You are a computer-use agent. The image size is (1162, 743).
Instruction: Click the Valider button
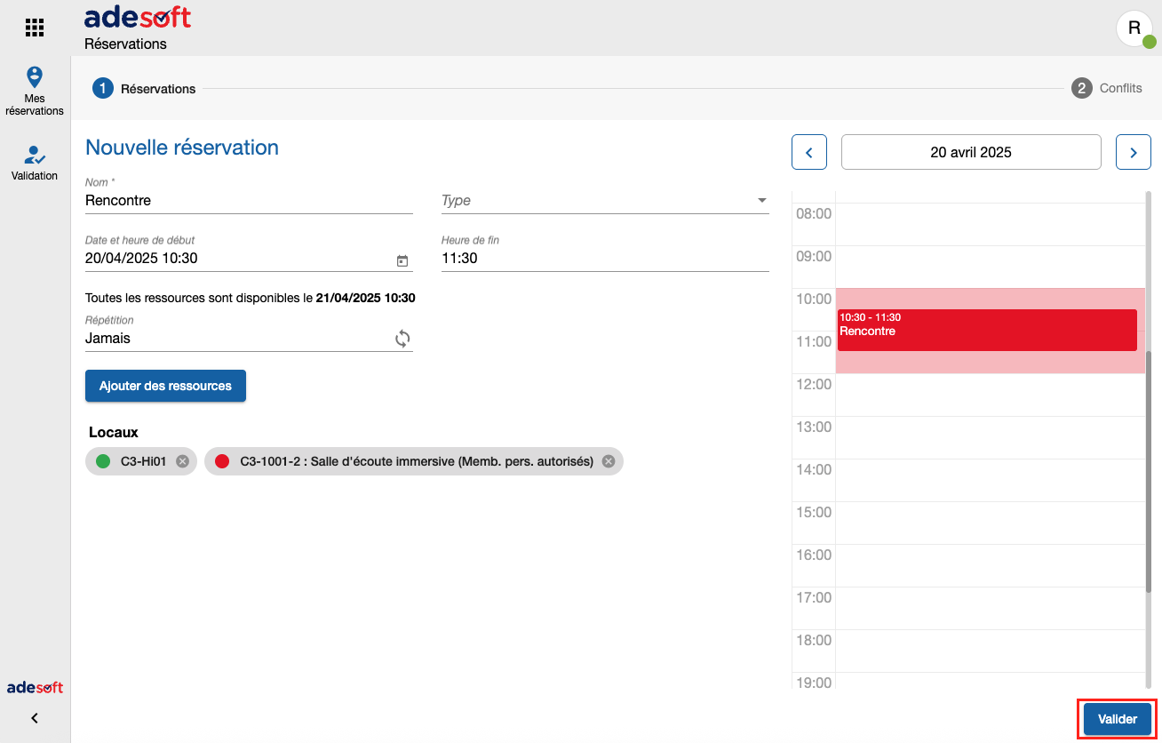click(x=1117, y=719)
